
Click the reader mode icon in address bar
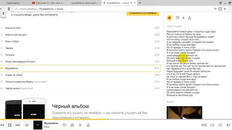(x=220, y=9)
